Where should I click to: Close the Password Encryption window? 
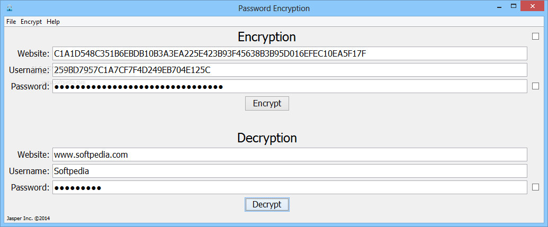533,6
